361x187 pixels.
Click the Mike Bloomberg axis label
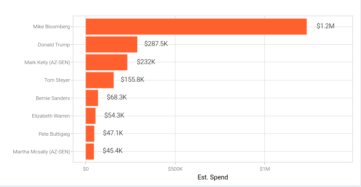[x=51, y=27]
